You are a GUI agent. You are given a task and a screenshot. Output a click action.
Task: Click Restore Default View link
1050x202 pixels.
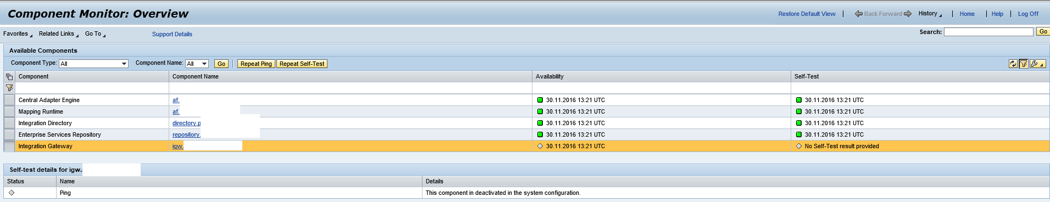point(807,14)
